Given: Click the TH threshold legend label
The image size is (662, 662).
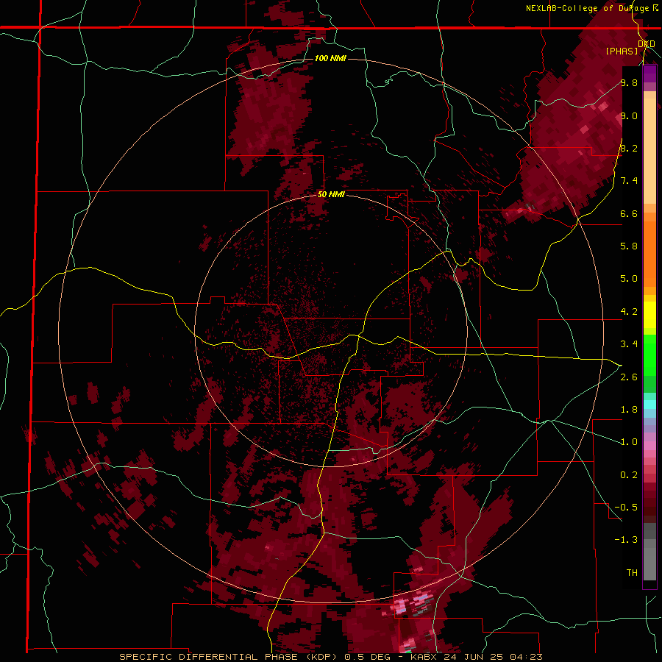Looking at the screenshot, I should pyautogui.click(x=632, y=573).
